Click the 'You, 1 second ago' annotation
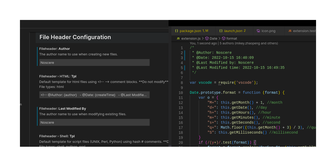Image resolution: width=336 pixels, height=168 pixels. (x=203, y=43)
